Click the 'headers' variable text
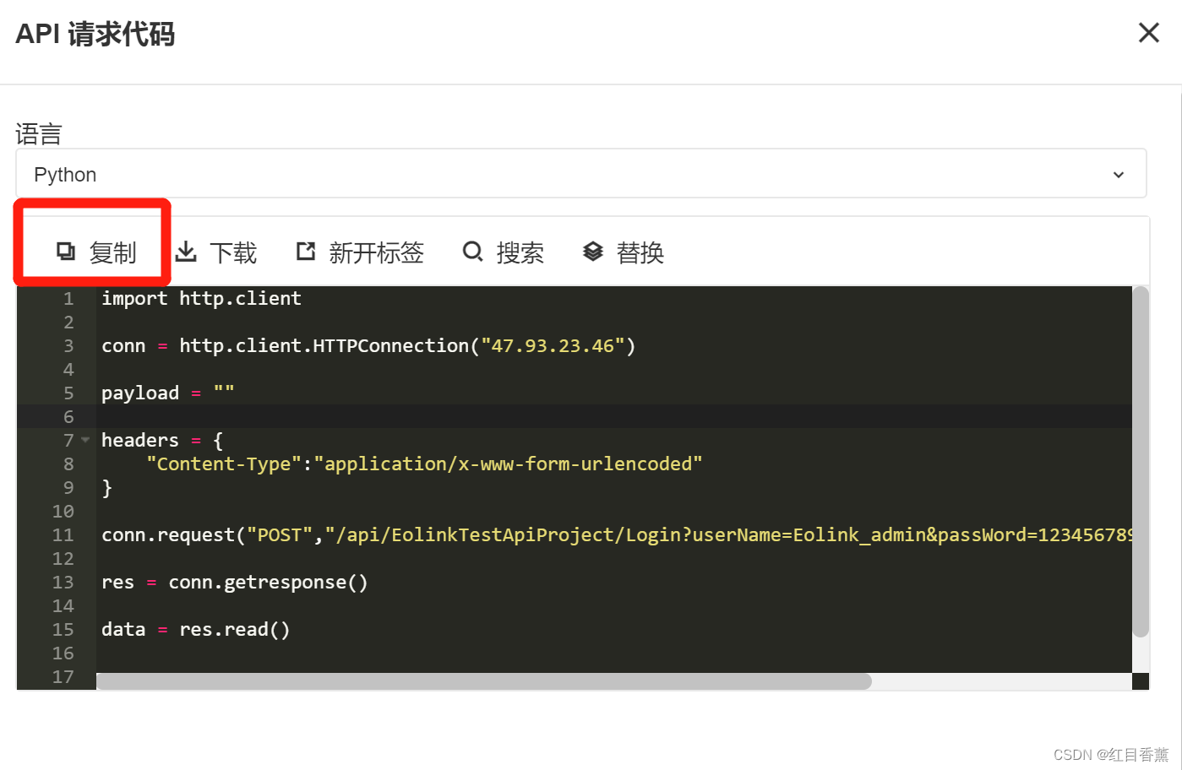The height and width of the screenshot is (770, 1182). coord(140,440)
